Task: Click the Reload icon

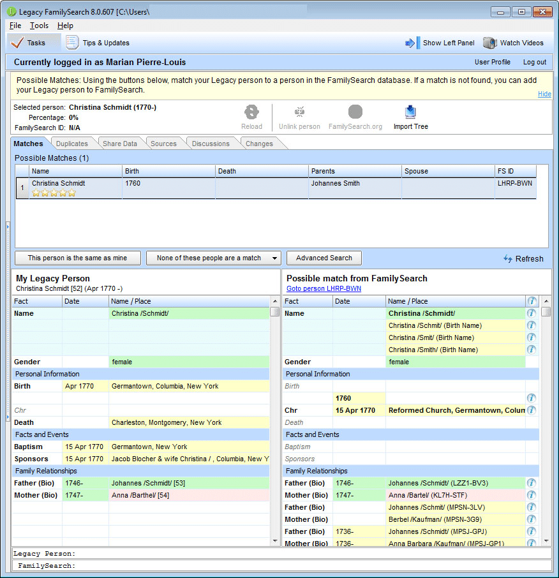Action: (251, 112)
